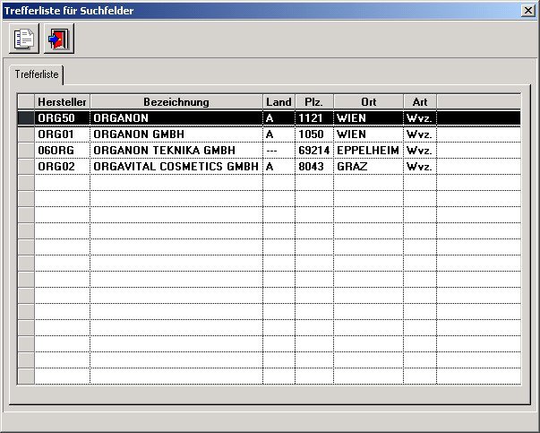The height and width of the screenshot is (433, 540).
Task: Select the ORGANON GMBH row
Action: [176, 134]
